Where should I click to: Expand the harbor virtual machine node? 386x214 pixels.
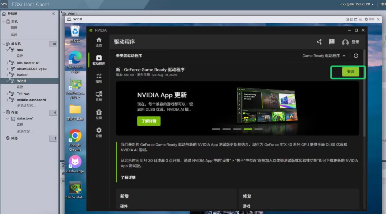(x=8, y=75)
